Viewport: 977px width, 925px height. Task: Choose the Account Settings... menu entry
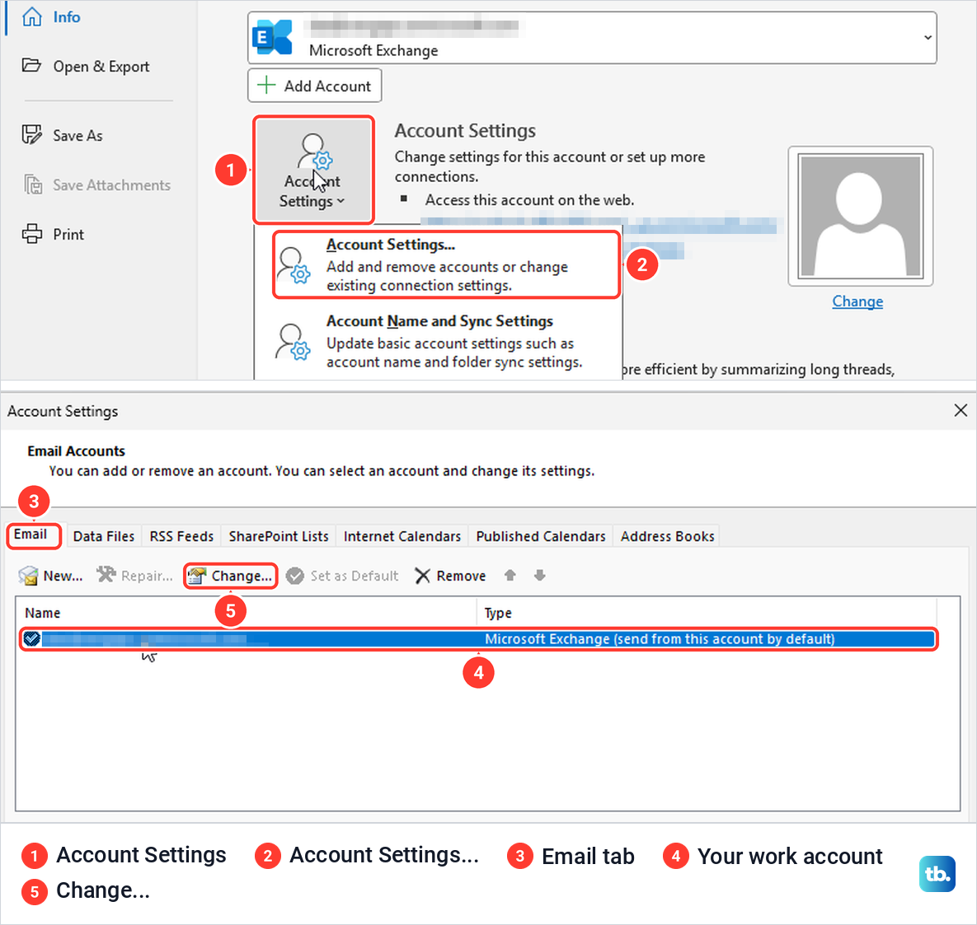click(x=446, y=264)
